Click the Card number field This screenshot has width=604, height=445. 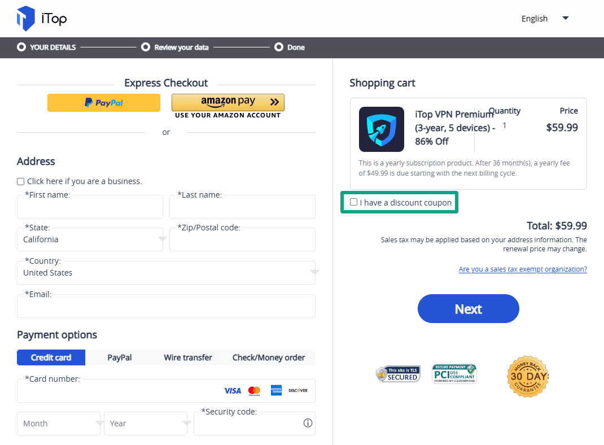click(166, 391)
